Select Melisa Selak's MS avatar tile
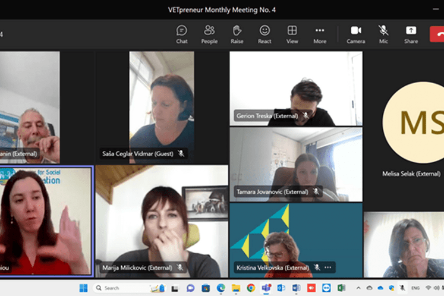The image size is (444, 296). (413, 124)
